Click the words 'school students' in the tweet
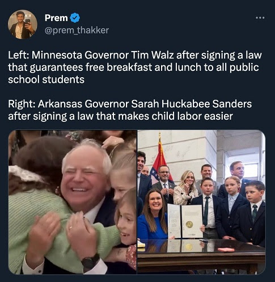 click(x=46, y=79)
